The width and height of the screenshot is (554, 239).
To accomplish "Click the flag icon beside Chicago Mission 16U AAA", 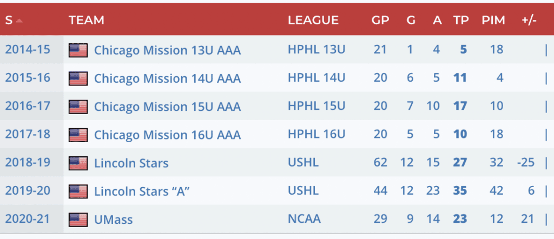I will [78, 135].
